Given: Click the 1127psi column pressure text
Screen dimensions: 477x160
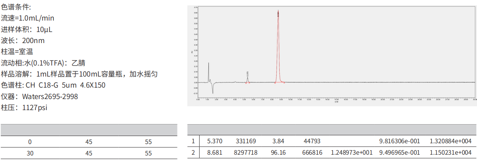Looking at the screenshot, I should click(35, 107).
